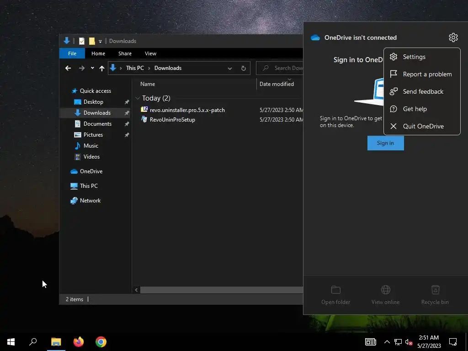
Task: Launch Google Chrome from the taskbar
Action: coord(101,342)
